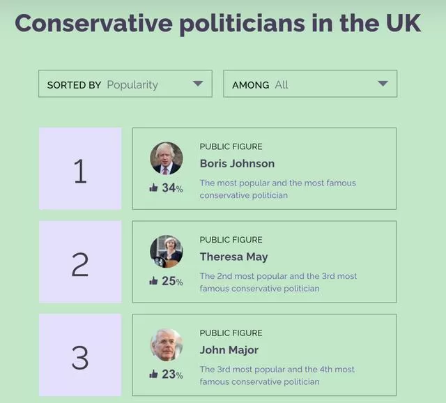Screen dimensions: 446x403
Task: Click Boris Johnson's most popular description text
Action: pyautogui.click(x=277, y=189)
